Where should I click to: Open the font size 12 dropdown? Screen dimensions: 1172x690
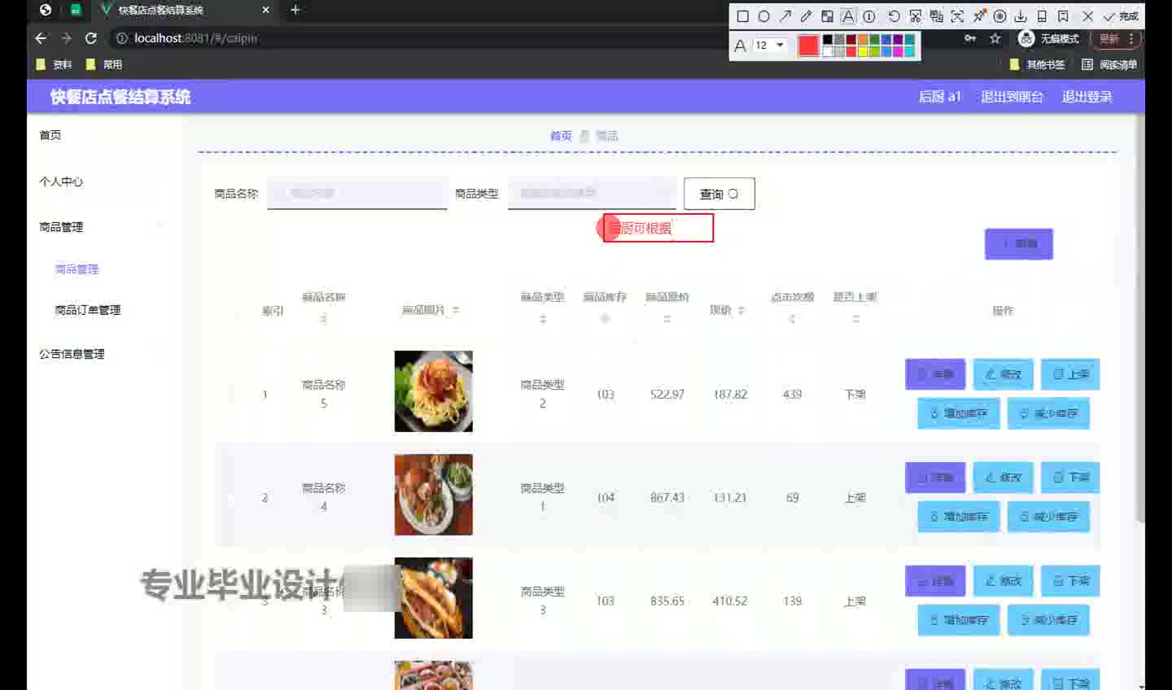[x=770, y=46]
